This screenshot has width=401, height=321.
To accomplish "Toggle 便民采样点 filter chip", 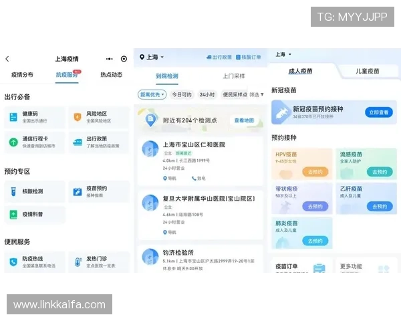I will tap(235, 95).
